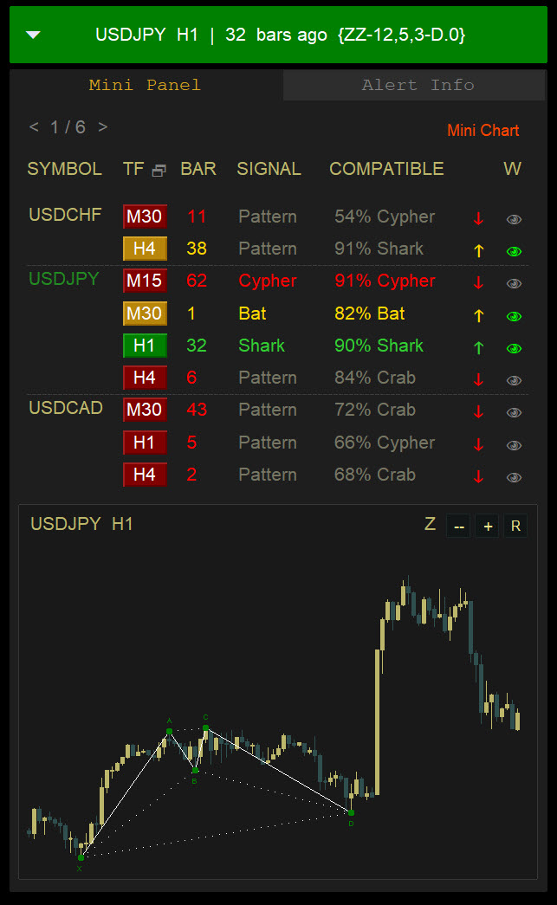The height and width of the screenshot is (905, 557).
Task: Open the Mini Chart link
Action: click(483, 131)
